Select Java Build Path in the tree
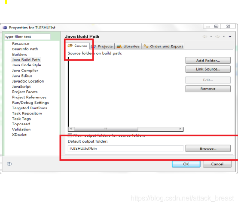This screenshot has height=206, width=238. (26, 60)
